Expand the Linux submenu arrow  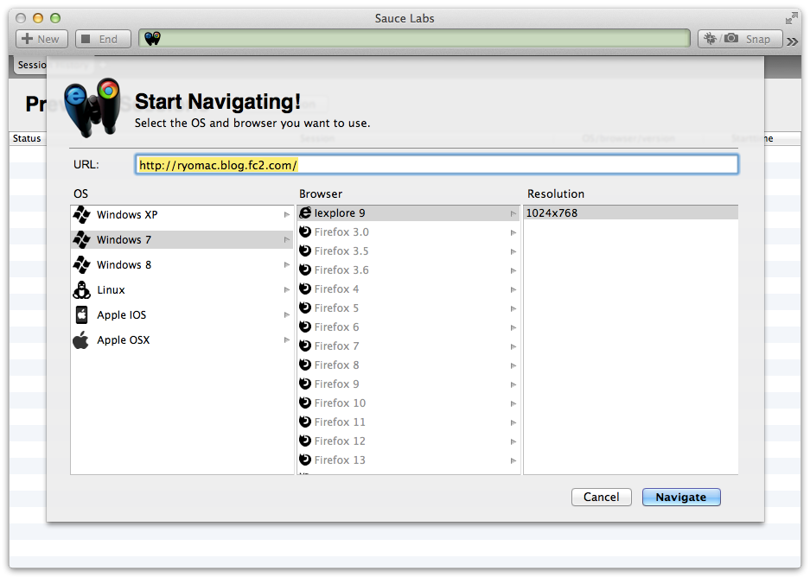click(x=287, y=290)
